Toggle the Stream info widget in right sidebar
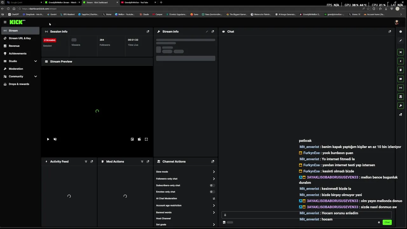Screen dimensions: 407x229 401,97
